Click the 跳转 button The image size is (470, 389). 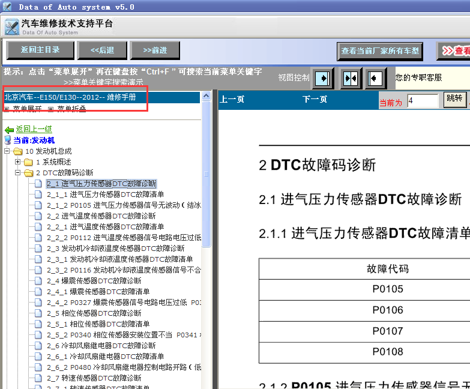click(x=455, y=99)
